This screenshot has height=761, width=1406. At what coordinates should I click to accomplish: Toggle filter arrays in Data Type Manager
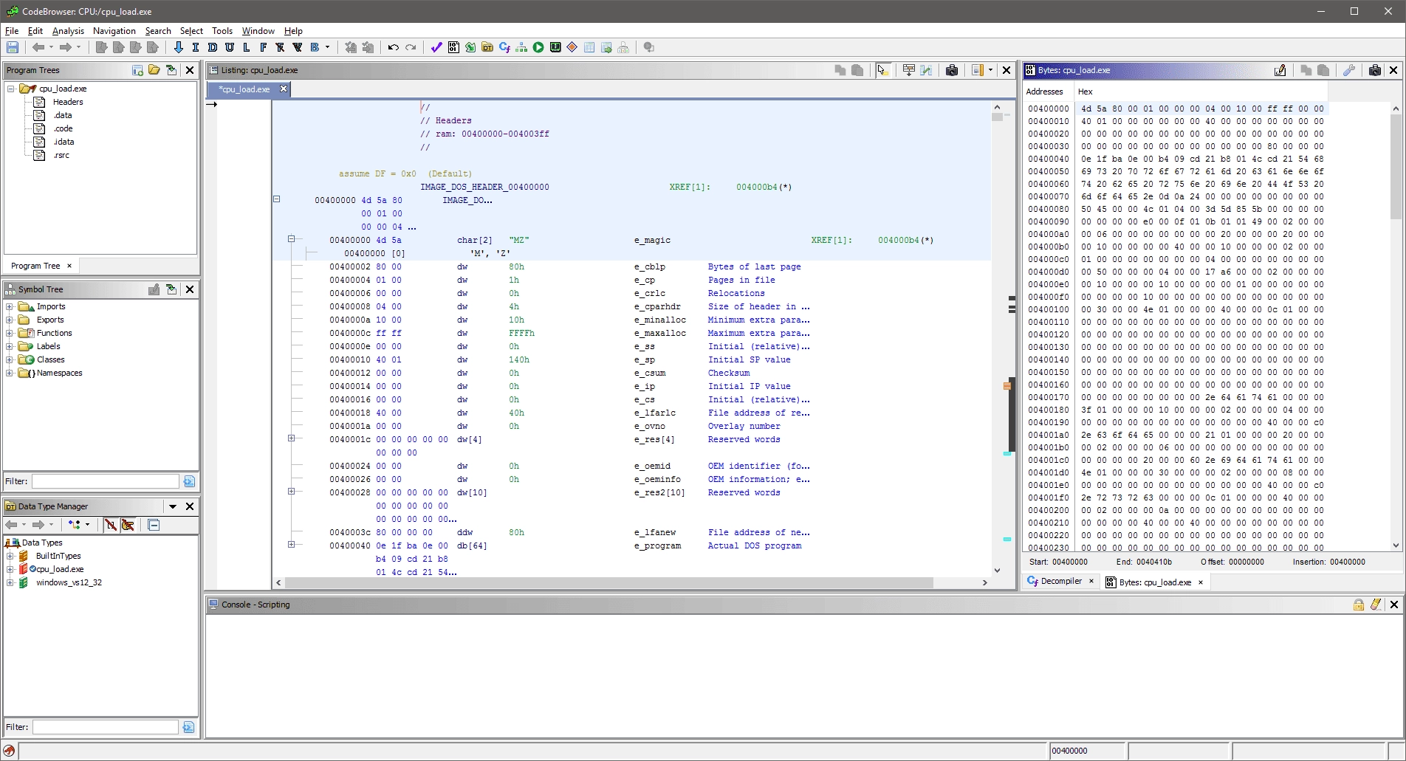pyautogui.click(x=111, y=525)
